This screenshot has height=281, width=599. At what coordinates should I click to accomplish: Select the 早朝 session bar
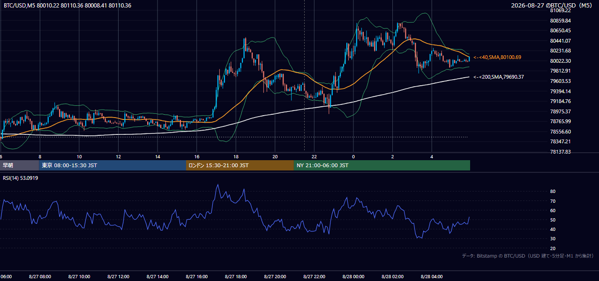pyautogui.click(x=20, y=165)
